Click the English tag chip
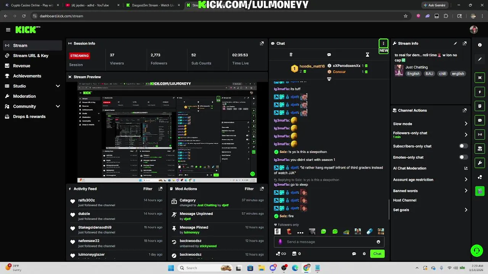This screenshot has height=274, width=488. tap(413, 74)
